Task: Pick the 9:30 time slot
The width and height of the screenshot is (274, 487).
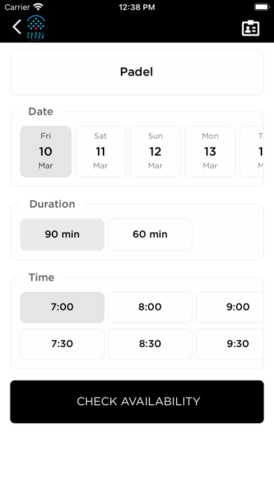Action: 230,344
